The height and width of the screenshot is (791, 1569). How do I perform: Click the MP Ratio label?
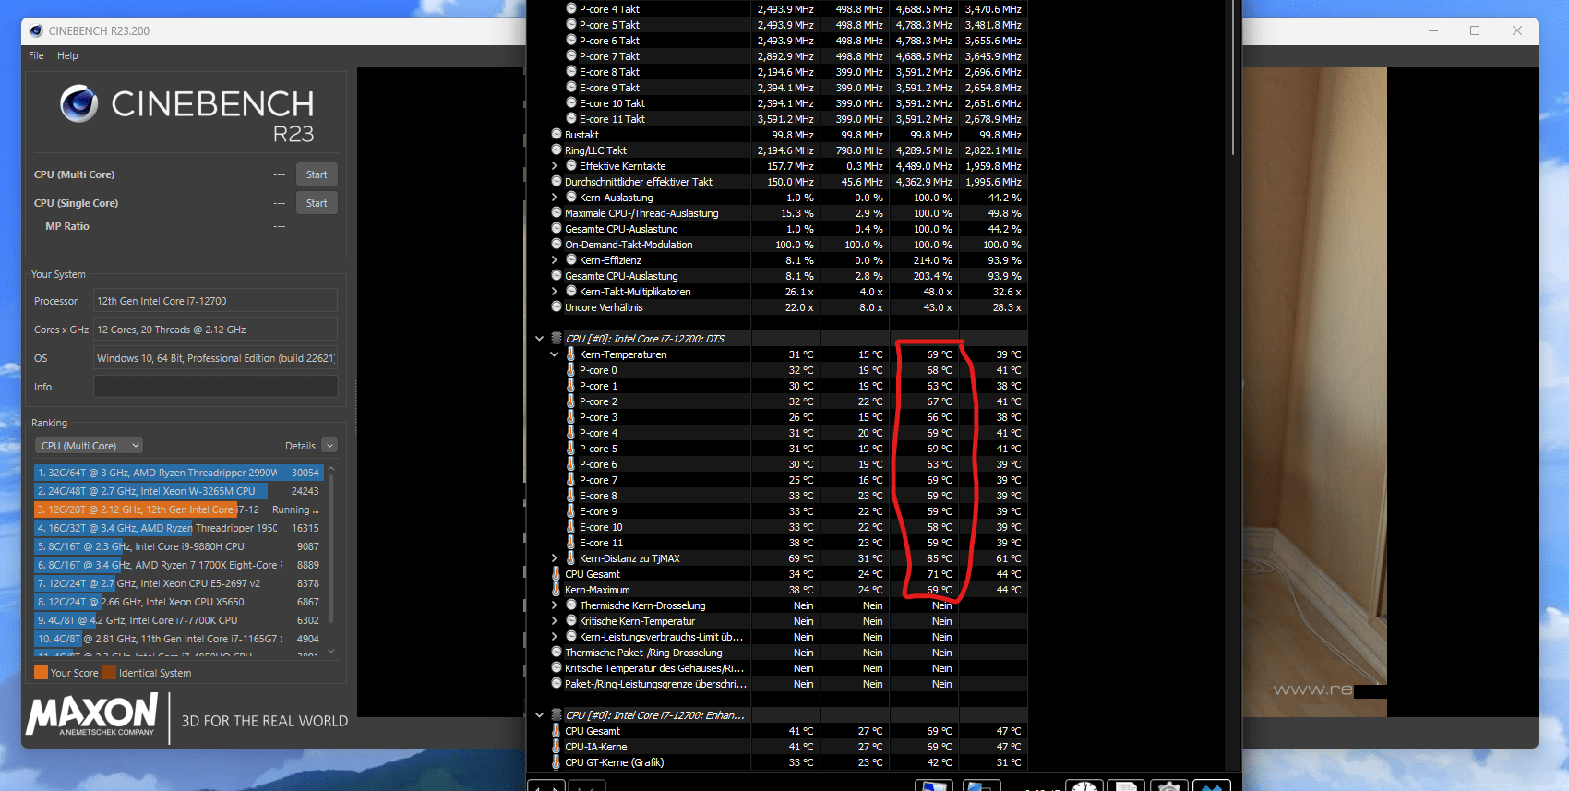(x=67, y=226)
